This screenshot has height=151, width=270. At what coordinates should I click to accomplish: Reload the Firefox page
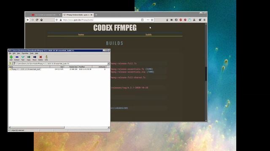coord(37,20)
